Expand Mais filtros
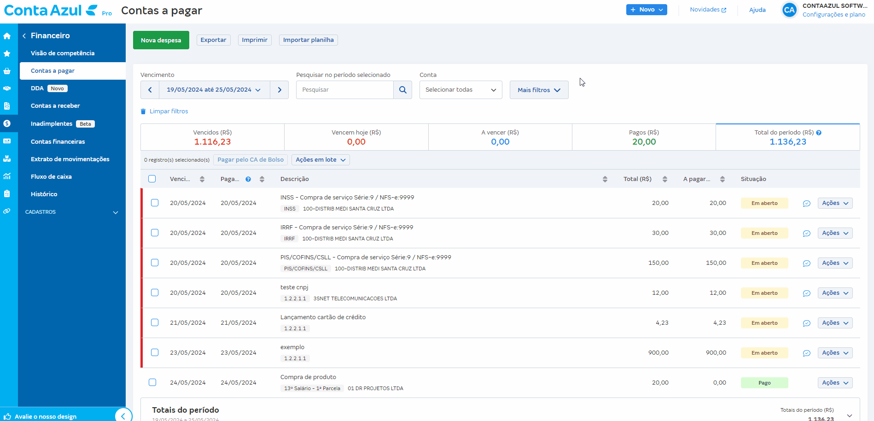Viewport: 874px width, 421px height. click(x=539, y=90)
